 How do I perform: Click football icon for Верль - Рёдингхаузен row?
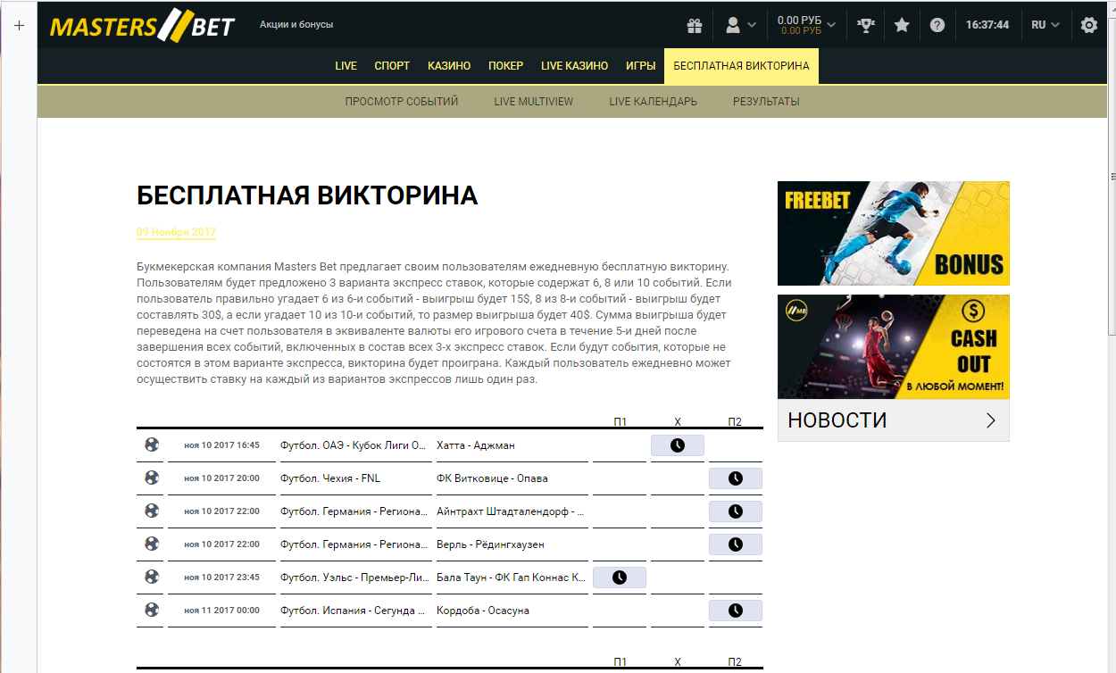[x=152, y=544]
